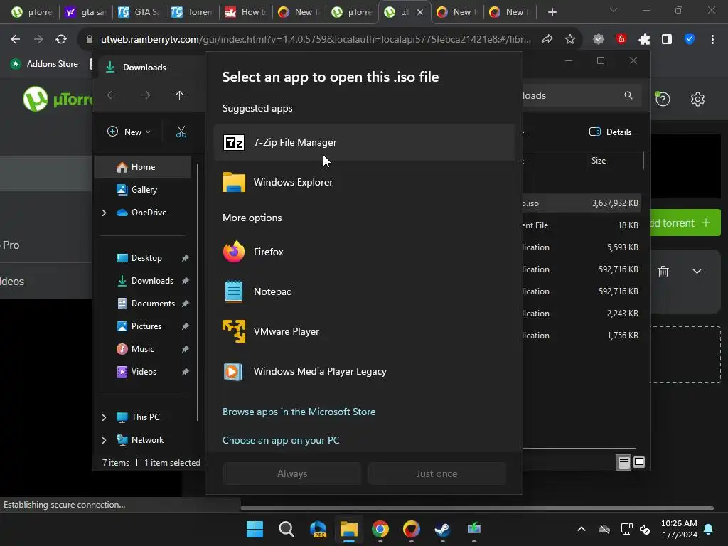The image size is (728, 546).
Task: Open Windows Start menu
Action: tap(255, 529)
